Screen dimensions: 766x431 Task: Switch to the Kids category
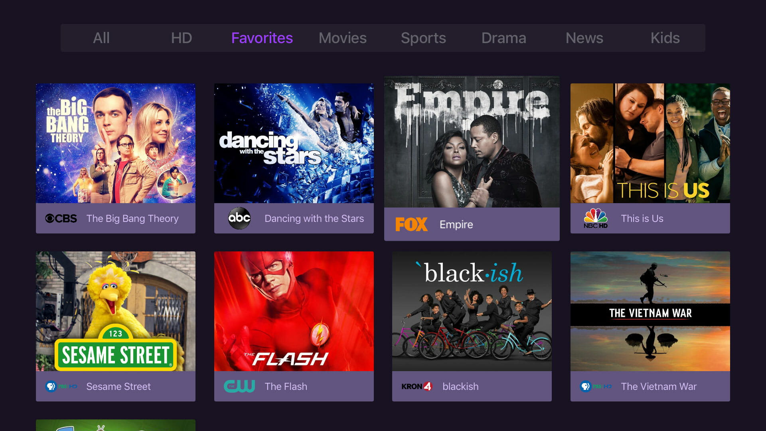[665, 38]
